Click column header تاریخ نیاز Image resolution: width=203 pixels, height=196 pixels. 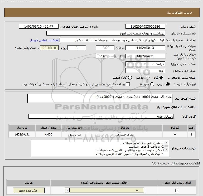(x=22, y=128)
